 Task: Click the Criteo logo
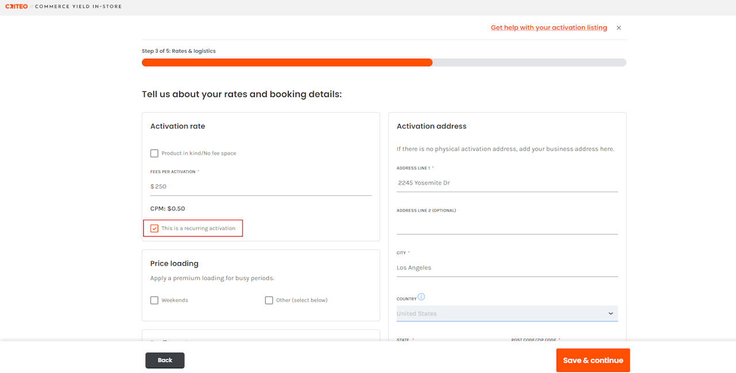tap(16, 7)
